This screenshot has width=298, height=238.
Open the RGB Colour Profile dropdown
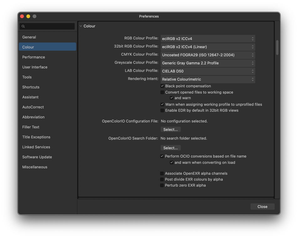pos(208,39)
